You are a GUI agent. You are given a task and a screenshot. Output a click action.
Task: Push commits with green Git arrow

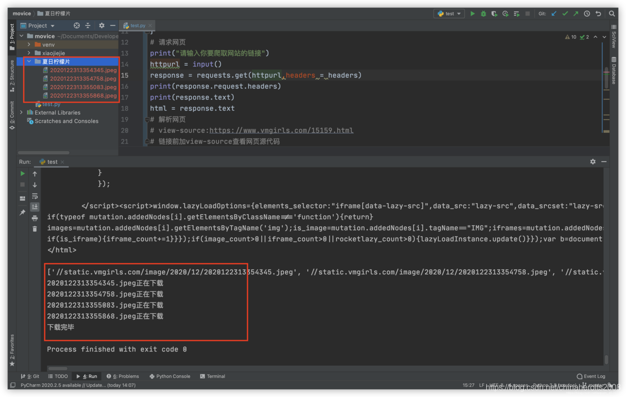coord(576,14)
